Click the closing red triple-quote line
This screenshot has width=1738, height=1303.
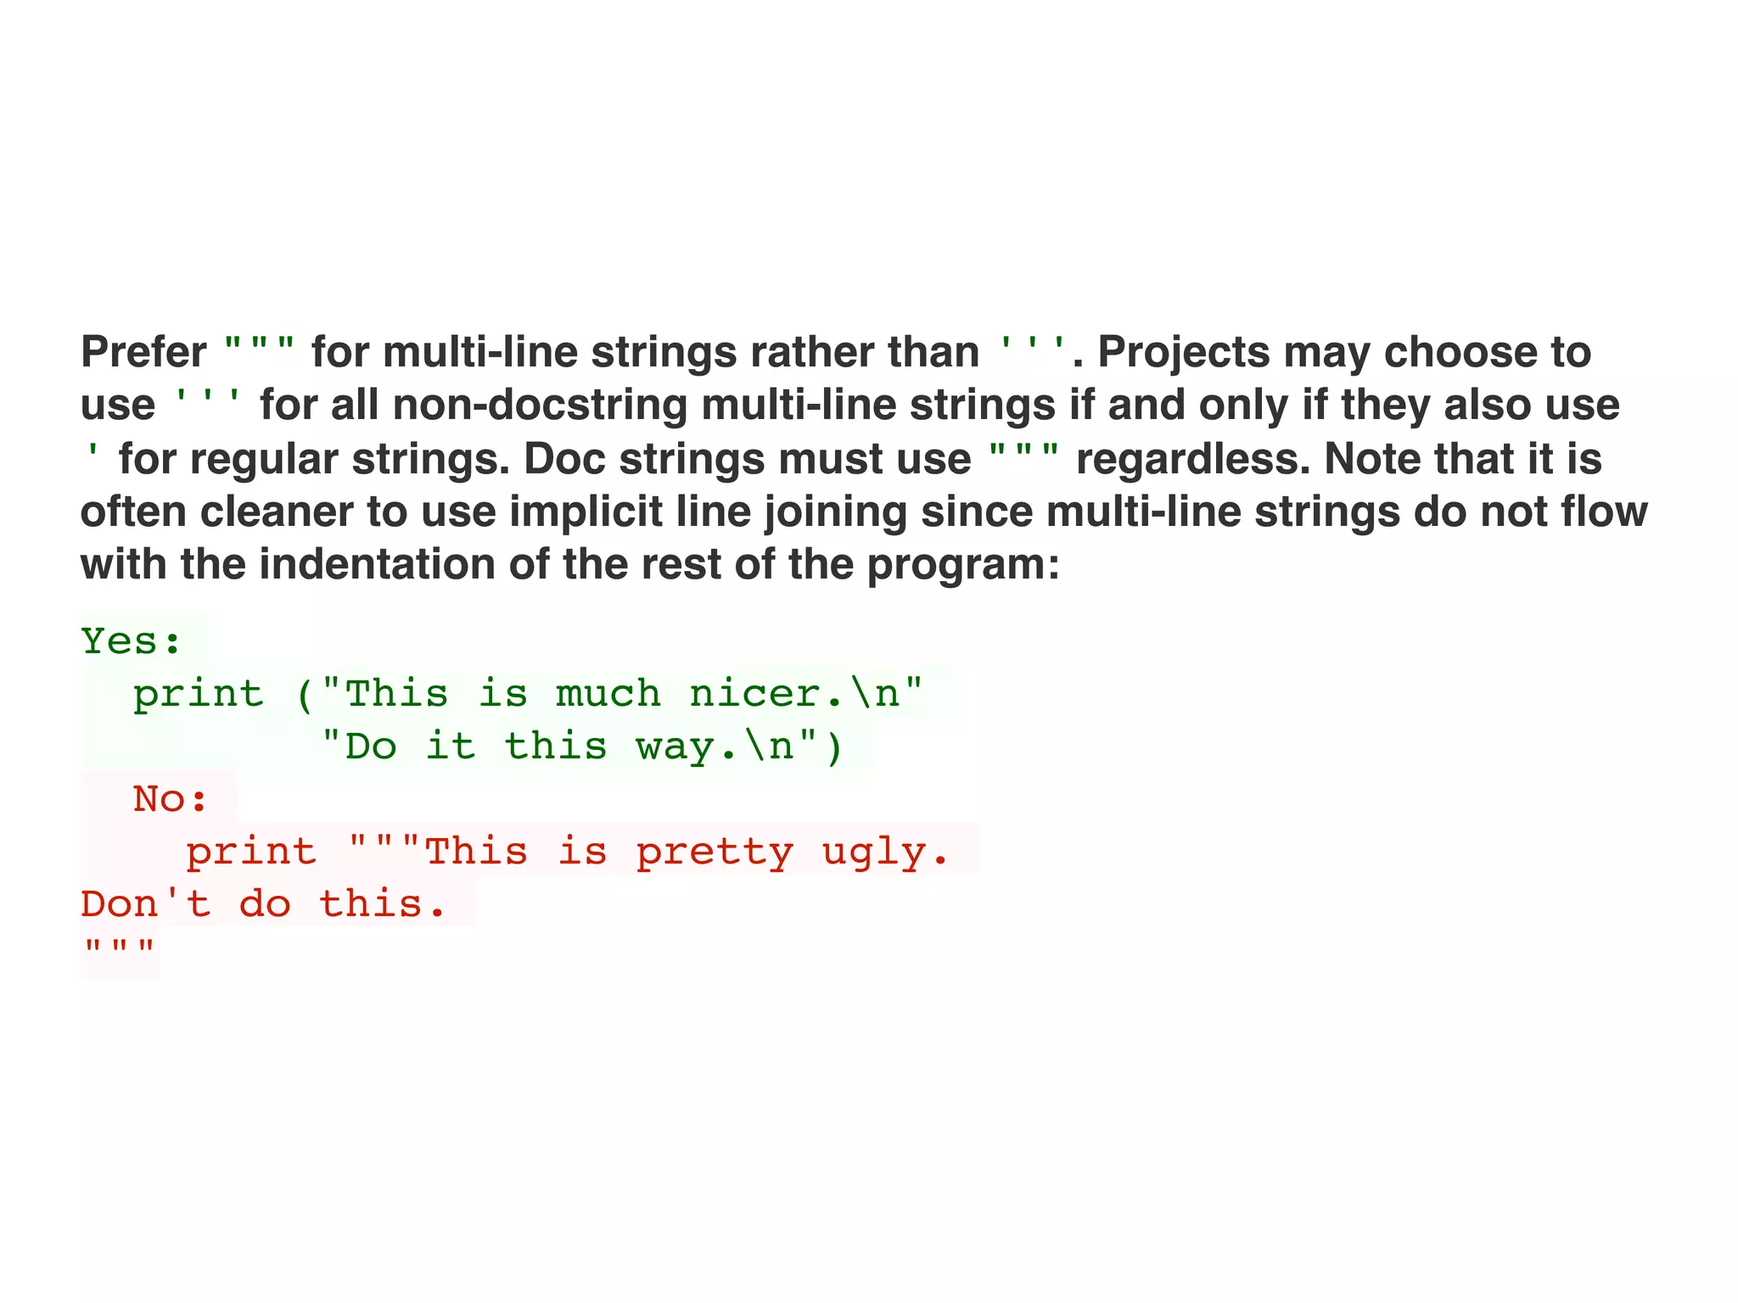coord(119,948)
